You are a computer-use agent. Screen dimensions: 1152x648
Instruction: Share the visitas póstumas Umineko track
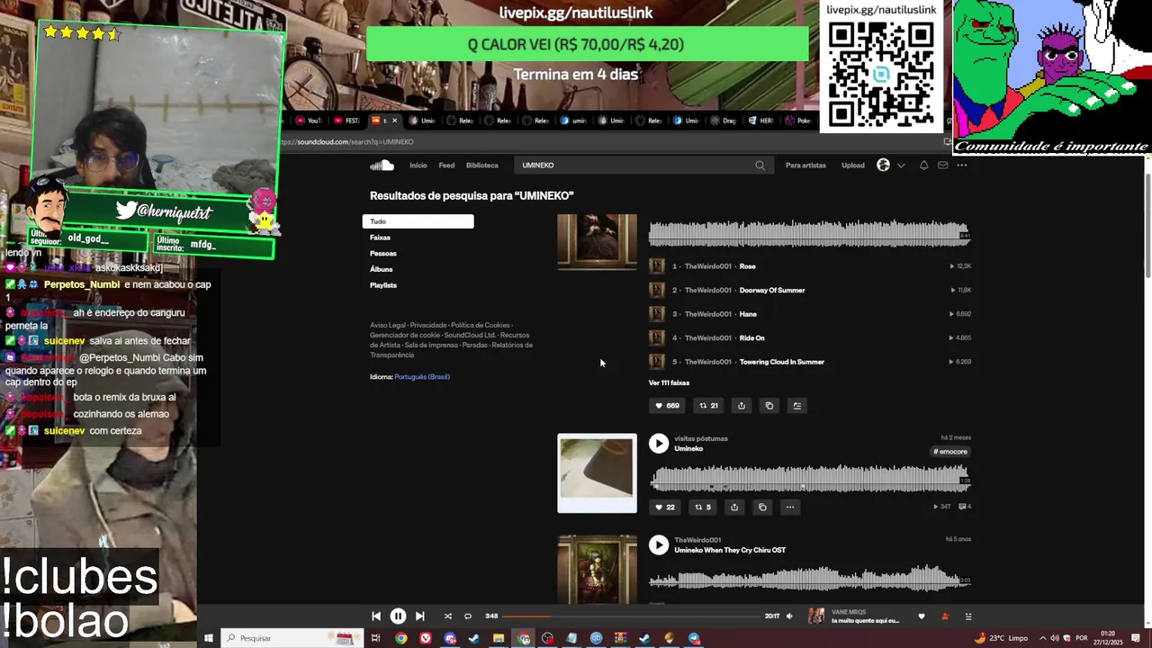[x=734, y=507]
